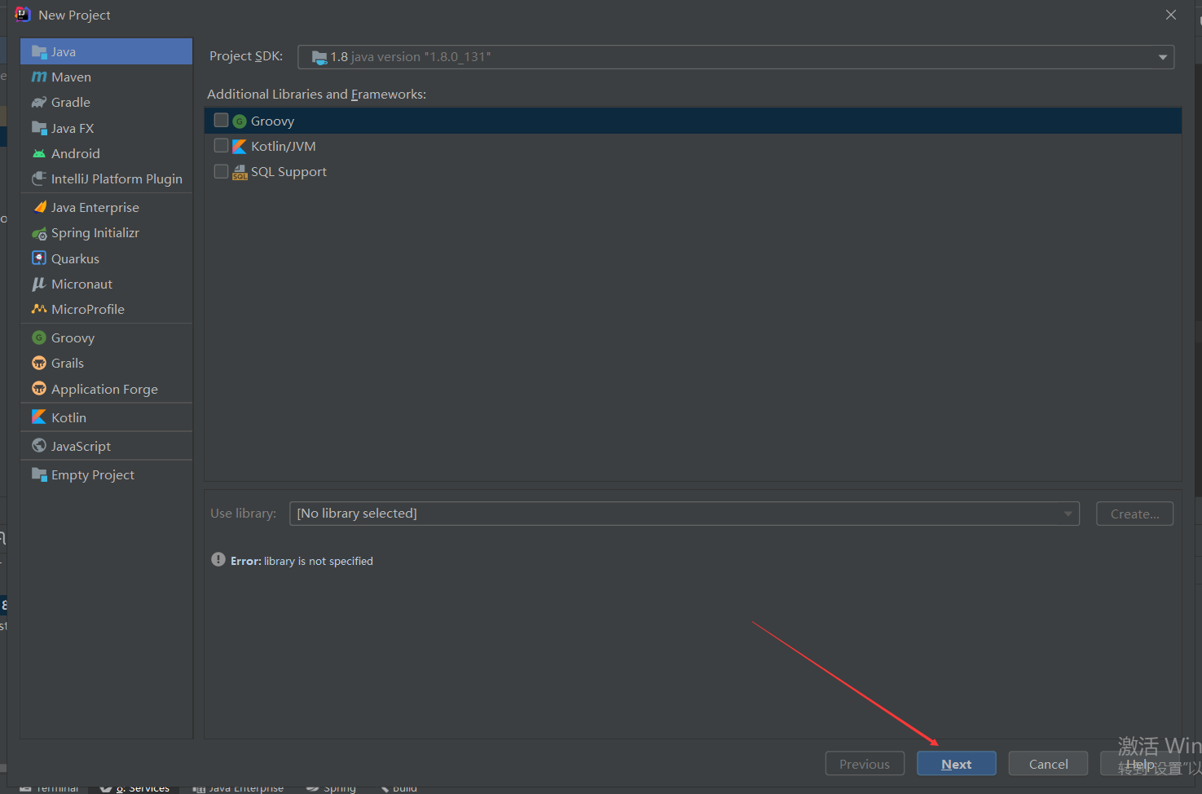The image size is (1202, 794).
Task: Select the Java FX folder icon
Action: (39, 128)
